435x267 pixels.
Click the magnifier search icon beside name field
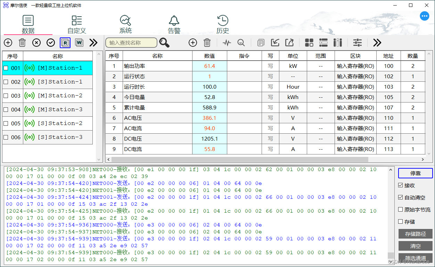click(x=164, y=43)
